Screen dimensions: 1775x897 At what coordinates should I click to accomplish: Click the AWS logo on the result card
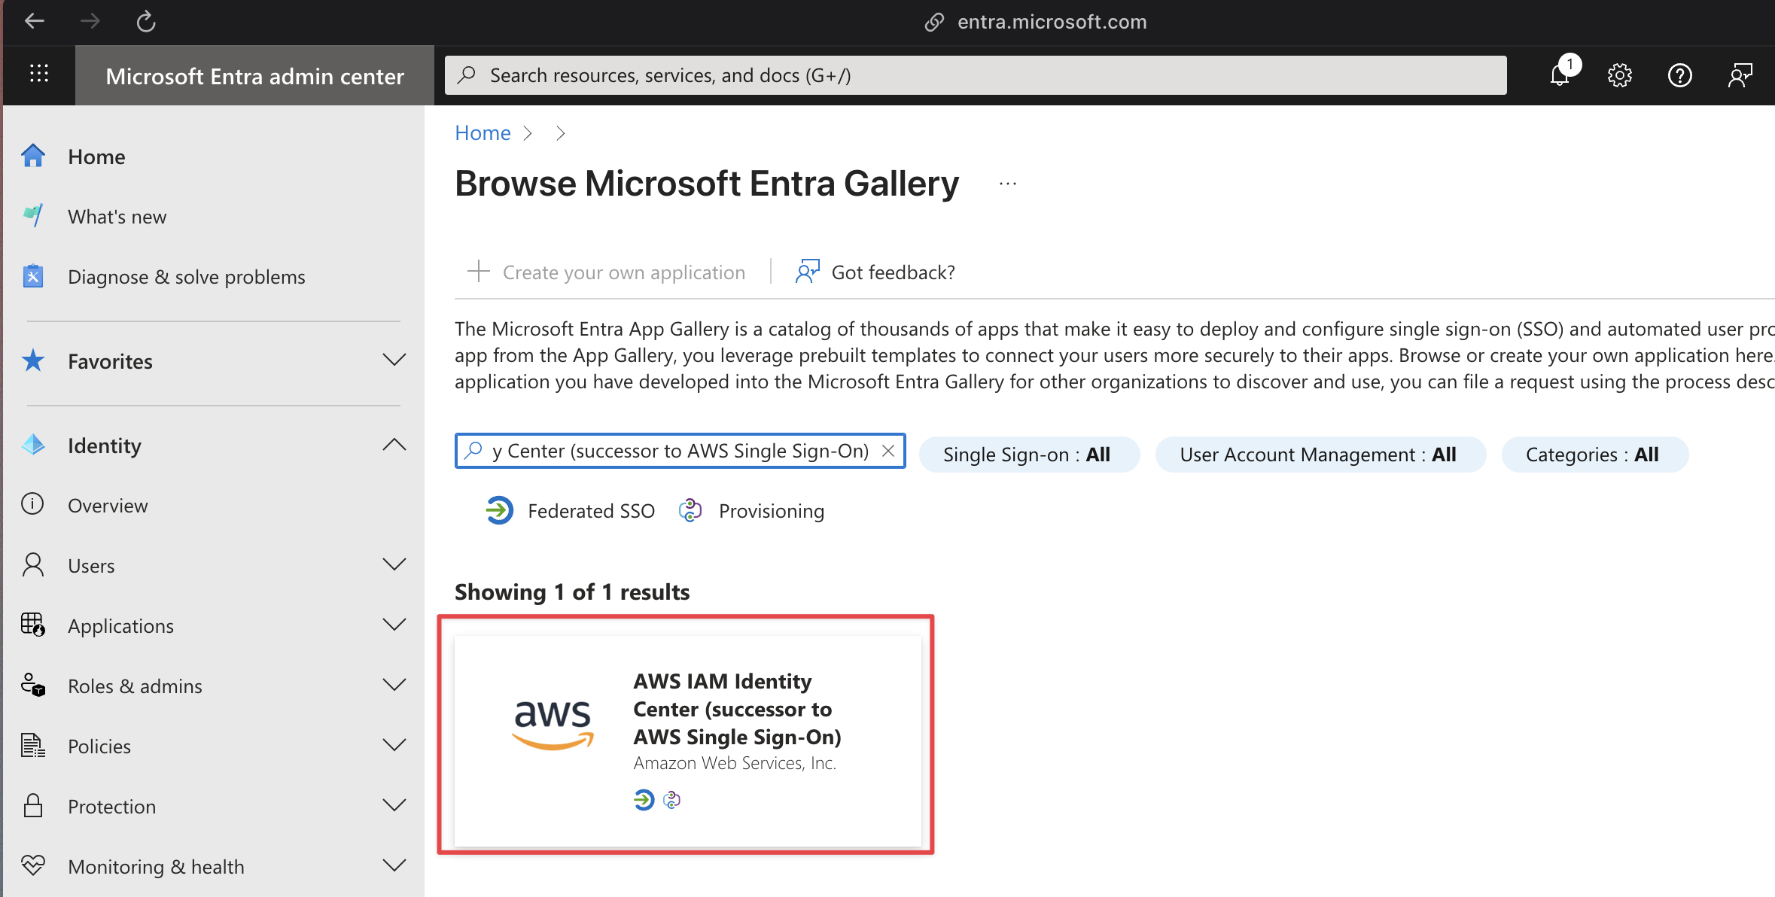tap(553, 724)
